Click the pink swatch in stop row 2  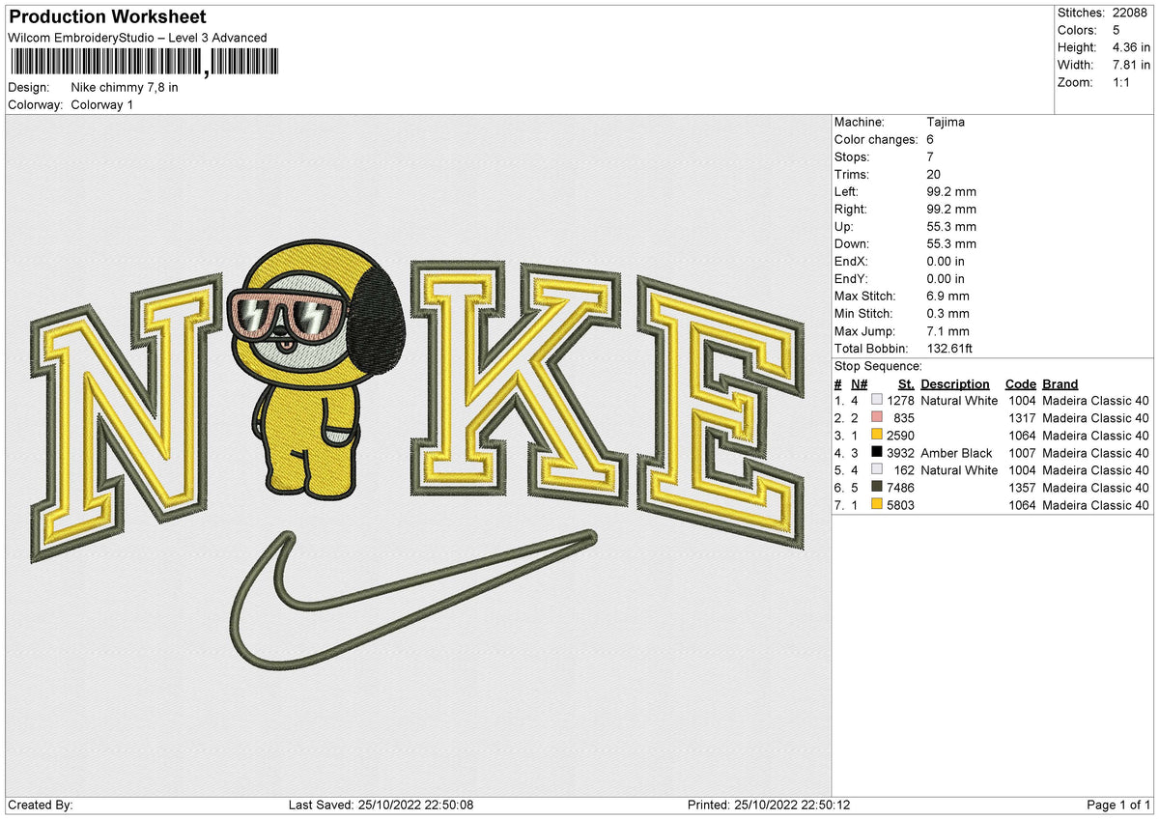coord(876,418)
